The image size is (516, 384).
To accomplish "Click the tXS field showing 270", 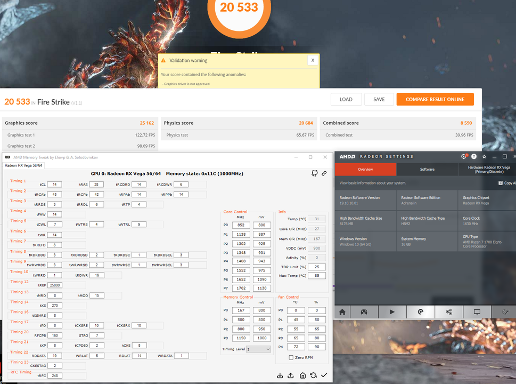I will [x=55, y=306].
